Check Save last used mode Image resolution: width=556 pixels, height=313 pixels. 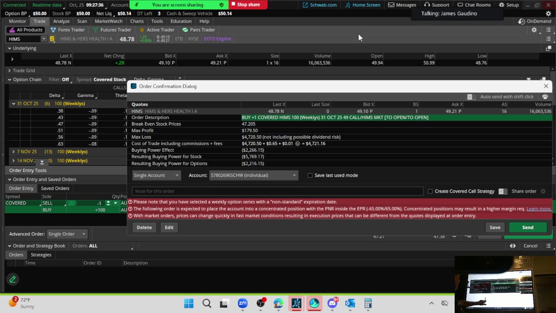(x=310, y=176)
